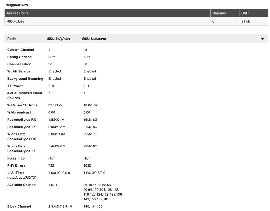Click the Block Channel value 140,144,165
Screen dimensions: 270x211
click(x=93, y=207)
